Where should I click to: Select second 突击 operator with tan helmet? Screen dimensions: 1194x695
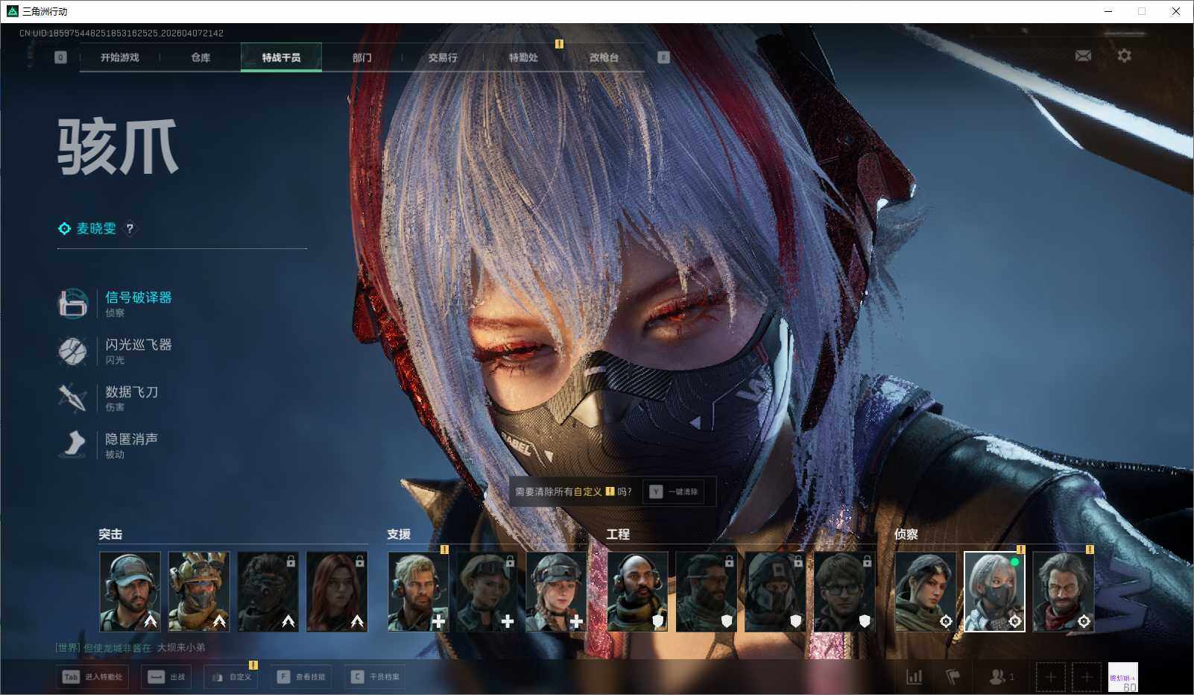tap(199, 591)
